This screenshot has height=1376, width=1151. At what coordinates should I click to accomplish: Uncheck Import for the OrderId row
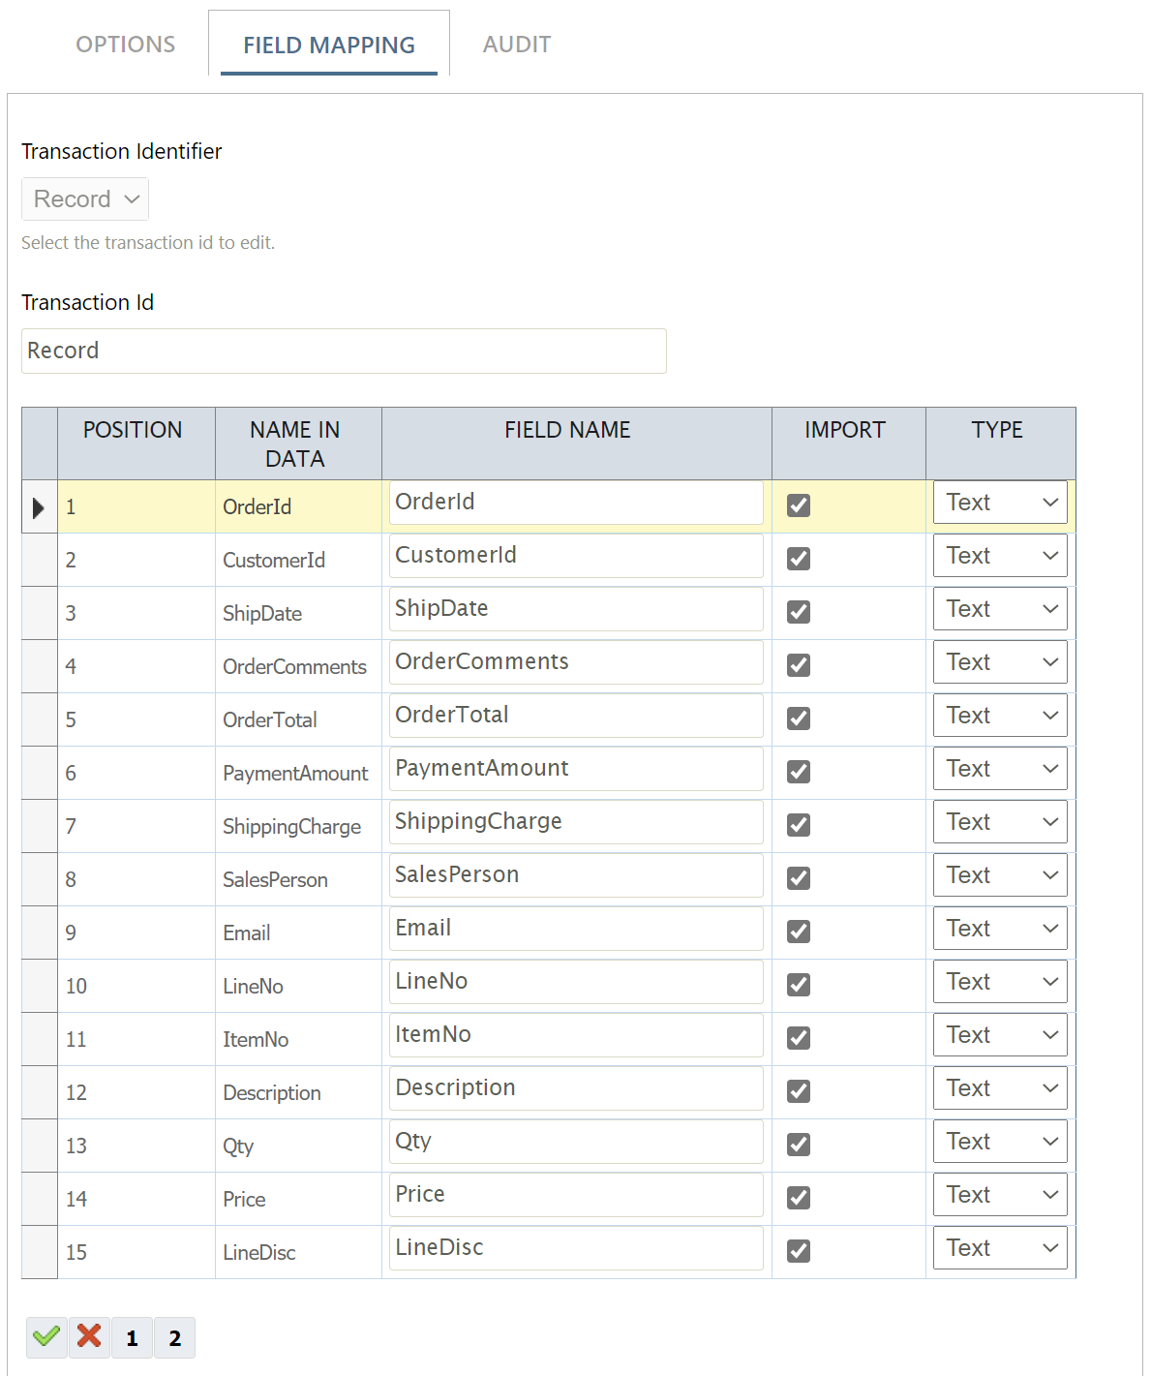[798, 505]
